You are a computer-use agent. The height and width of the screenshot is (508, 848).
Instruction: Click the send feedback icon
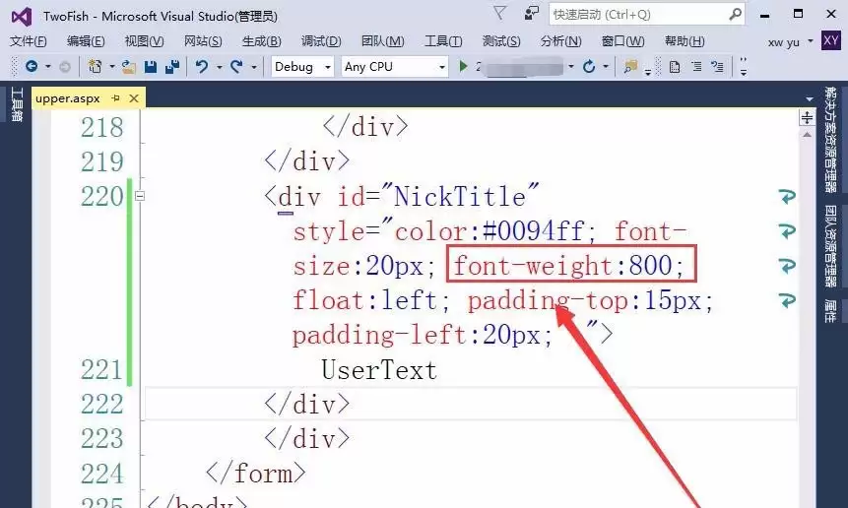[x=532, y=14]
